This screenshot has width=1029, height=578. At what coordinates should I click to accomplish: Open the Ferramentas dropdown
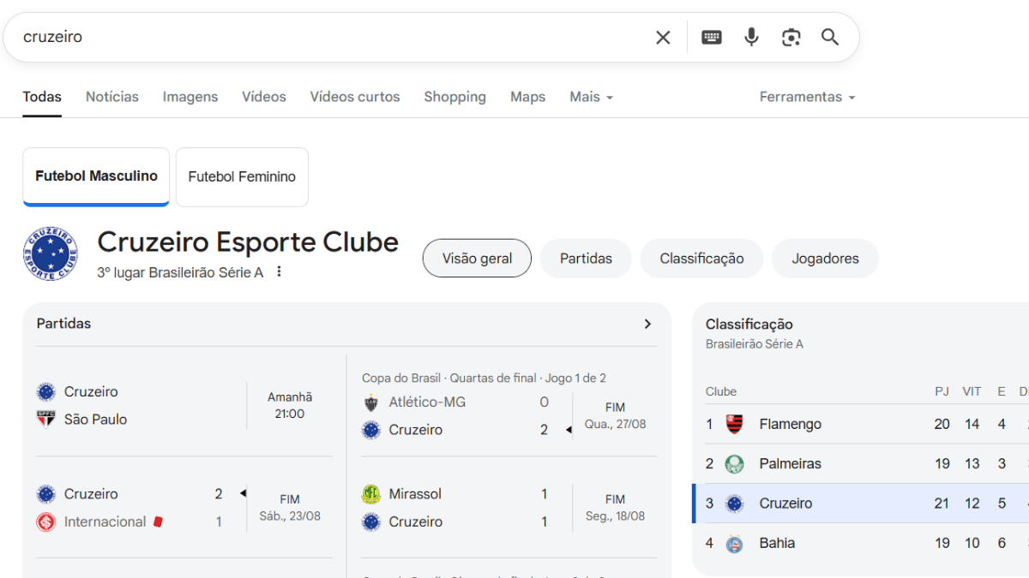807,97
